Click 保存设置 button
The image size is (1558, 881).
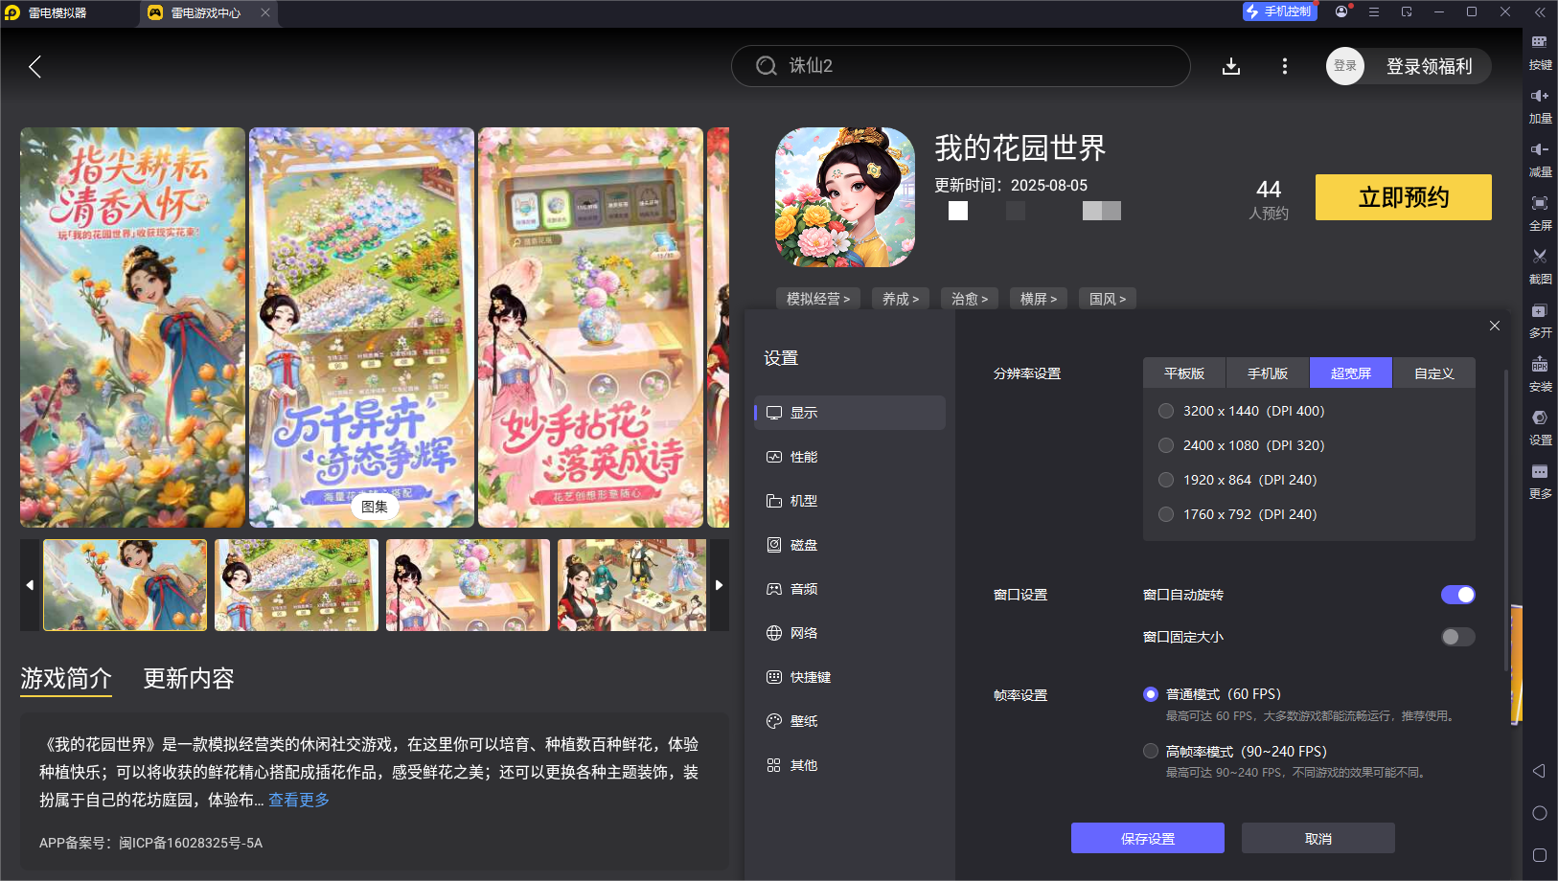(1148, 838)
